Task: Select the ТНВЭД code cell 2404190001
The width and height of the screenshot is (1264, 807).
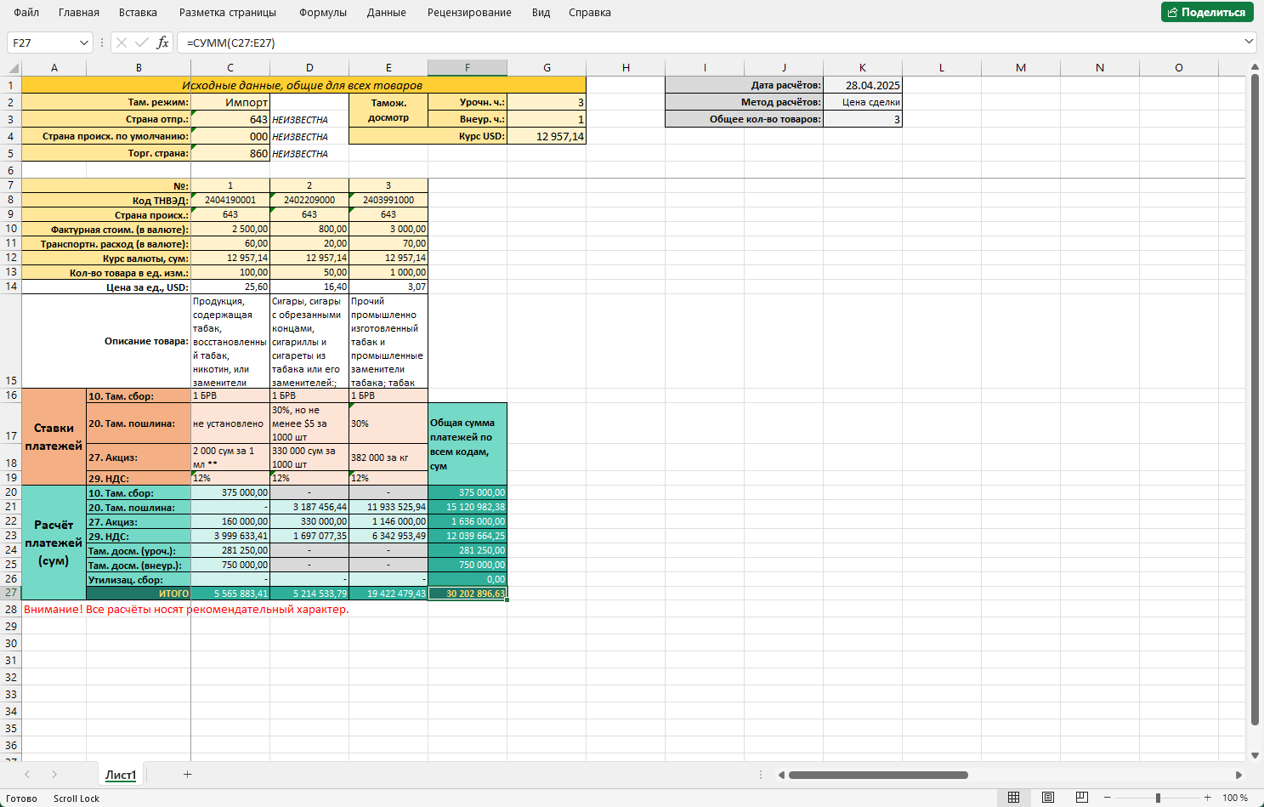Action: point(230,200)
